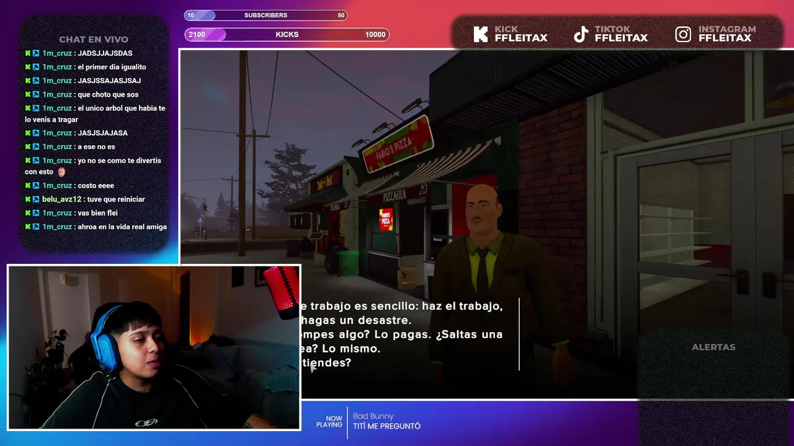
Task: Click the Fabio's Pizza sign
Action: point(397,143)
